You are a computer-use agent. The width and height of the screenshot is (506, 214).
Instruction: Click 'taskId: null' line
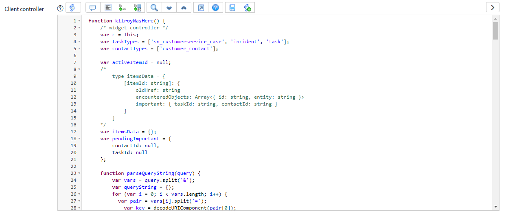pos(130,152)
